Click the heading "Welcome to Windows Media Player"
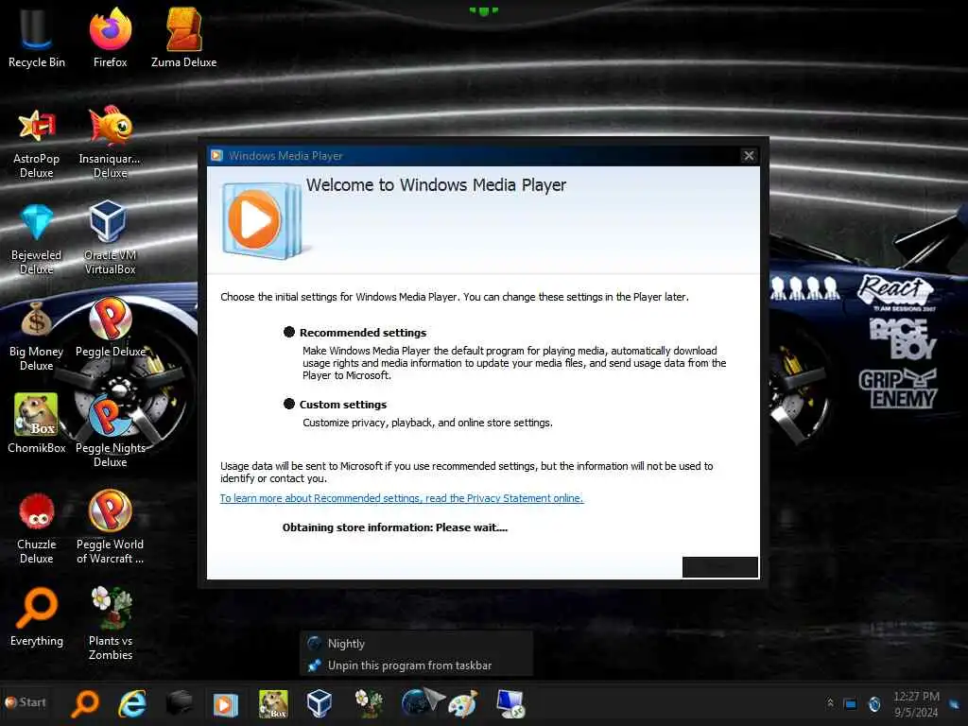 [436, 184]
